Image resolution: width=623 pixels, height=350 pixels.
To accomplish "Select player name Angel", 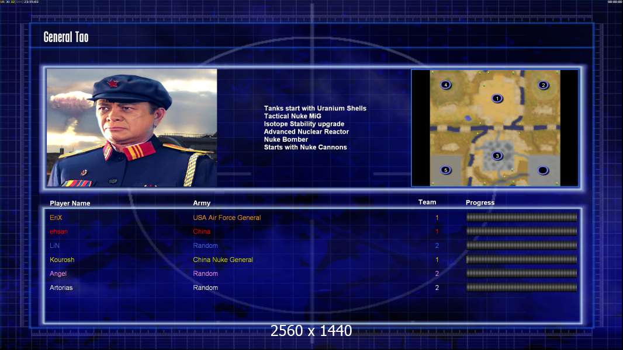I will click(58, 274).
